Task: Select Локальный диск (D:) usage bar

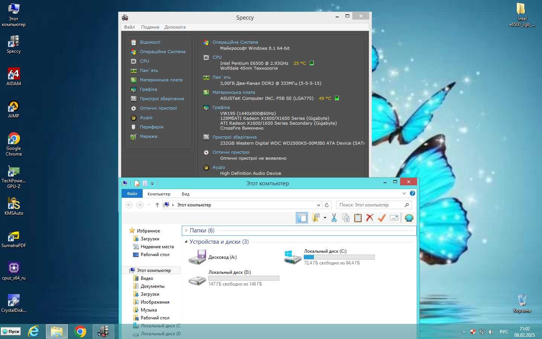Action: (x=244, y=278)
